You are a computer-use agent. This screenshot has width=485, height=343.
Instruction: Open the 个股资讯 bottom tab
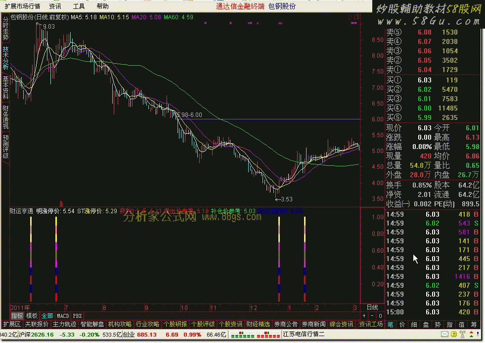click(230, 324)
